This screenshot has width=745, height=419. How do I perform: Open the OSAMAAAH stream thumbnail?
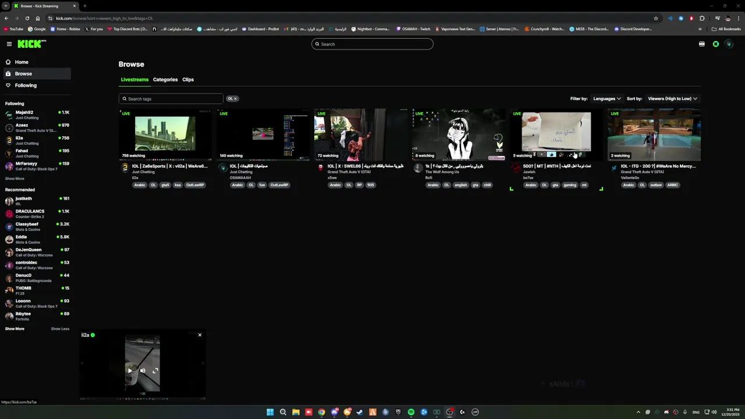[x=263, y=134]
